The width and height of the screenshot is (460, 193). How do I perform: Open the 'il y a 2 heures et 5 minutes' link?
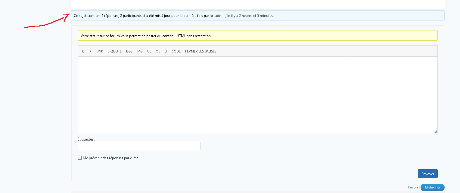click(252, 16)
